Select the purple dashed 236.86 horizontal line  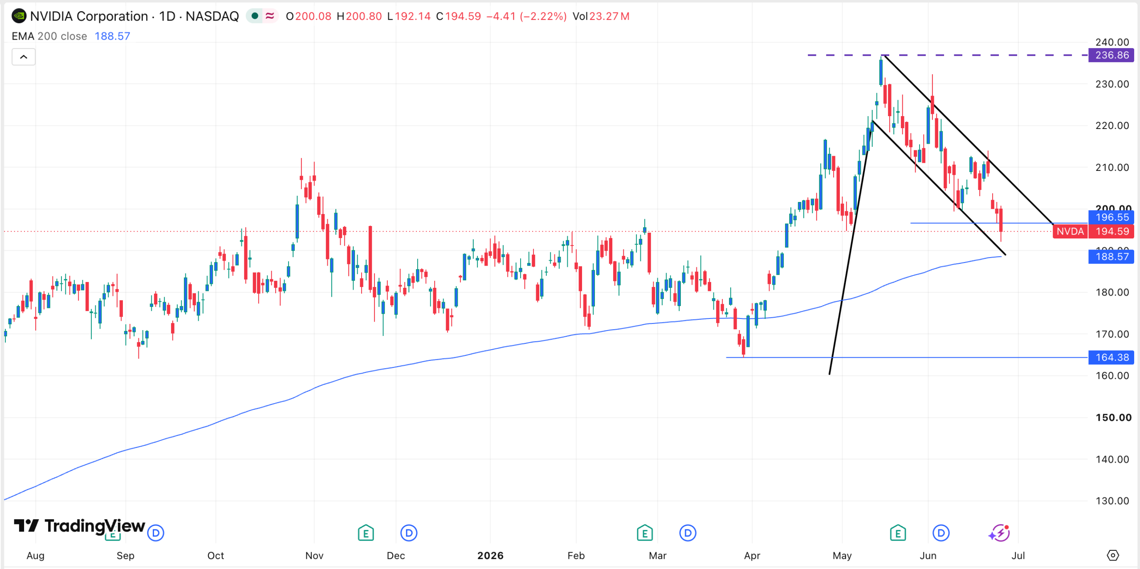(948, 55)
